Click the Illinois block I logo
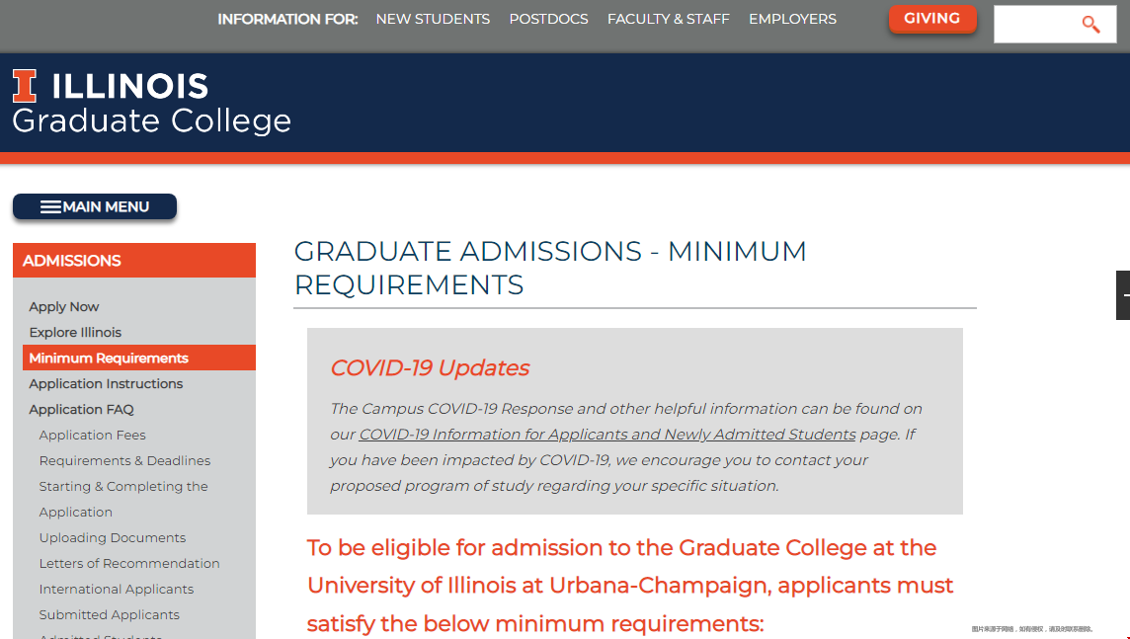 25,86
